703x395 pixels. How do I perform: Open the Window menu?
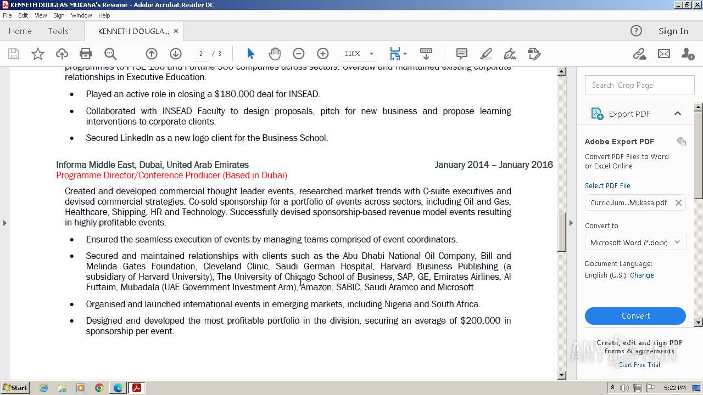click(x=81, y=15)
